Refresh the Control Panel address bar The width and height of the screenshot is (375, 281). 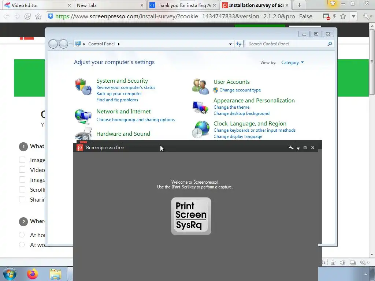[239, 44]
